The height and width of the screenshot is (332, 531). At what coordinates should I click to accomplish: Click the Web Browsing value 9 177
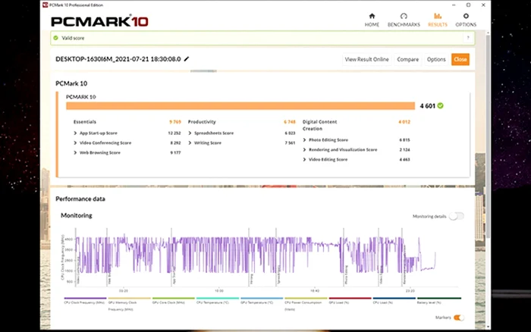click(x=175, y=152)
